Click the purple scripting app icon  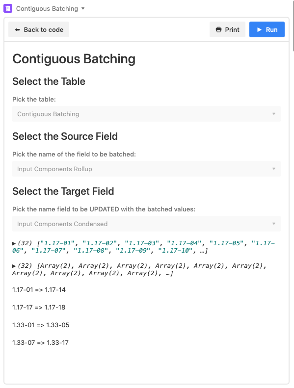click(x=8, y=8)
